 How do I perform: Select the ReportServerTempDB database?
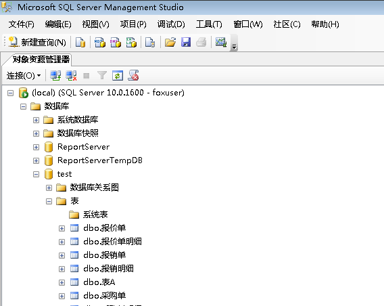pos(99,160)
